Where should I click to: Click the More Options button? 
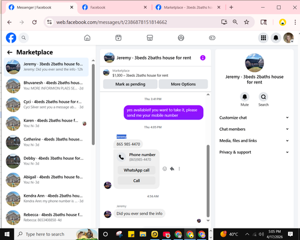[x=183, y=84]
